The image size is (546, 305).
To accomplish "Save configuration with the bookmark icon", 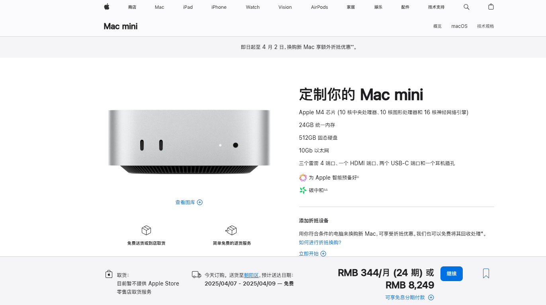I will pyautogui.click(x=486, y=274).
